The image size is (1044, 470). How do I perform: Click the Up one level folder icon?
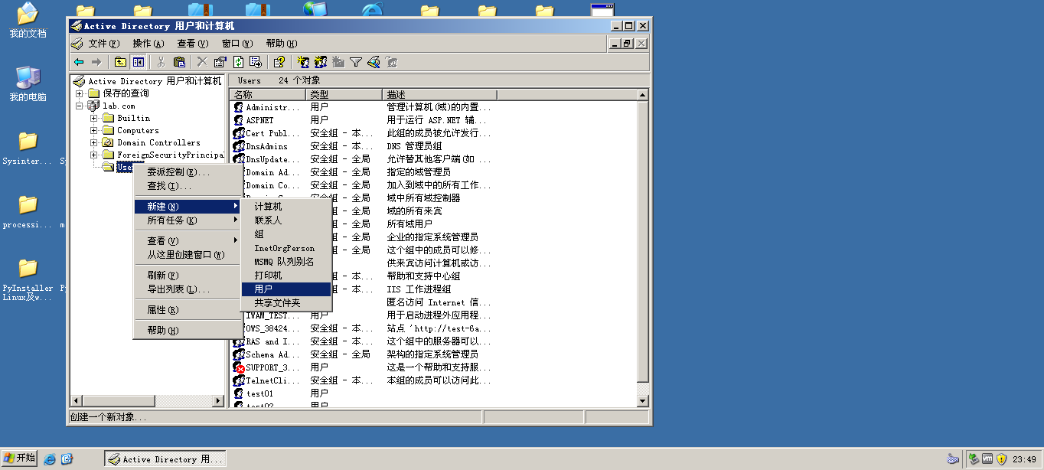coord(120,62)
